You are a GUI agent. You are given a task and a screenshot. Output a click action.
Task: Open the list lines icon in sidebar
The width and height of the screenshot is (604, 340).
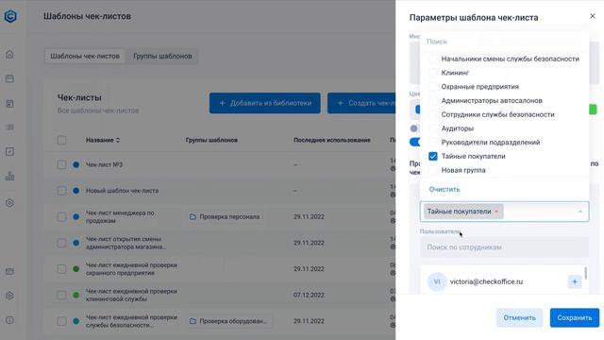click(x=10, y=127)
